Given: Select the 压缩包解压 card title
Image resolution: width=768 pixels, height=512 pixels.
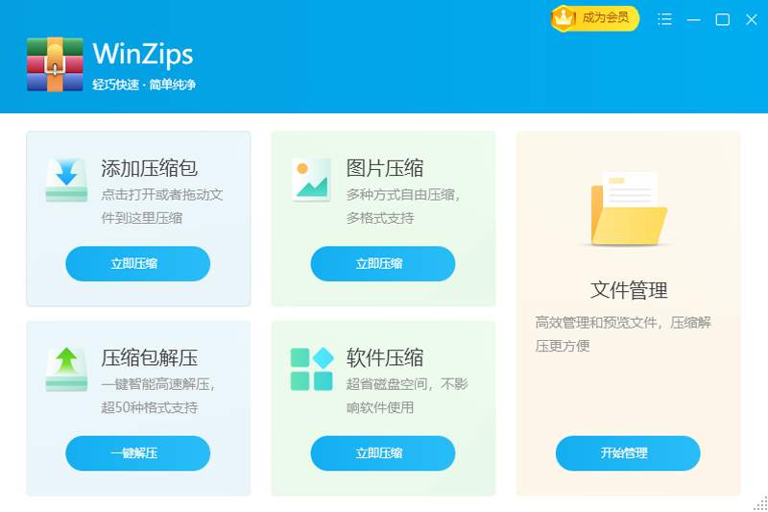Looking at the screenshot, I should (149, 358).
